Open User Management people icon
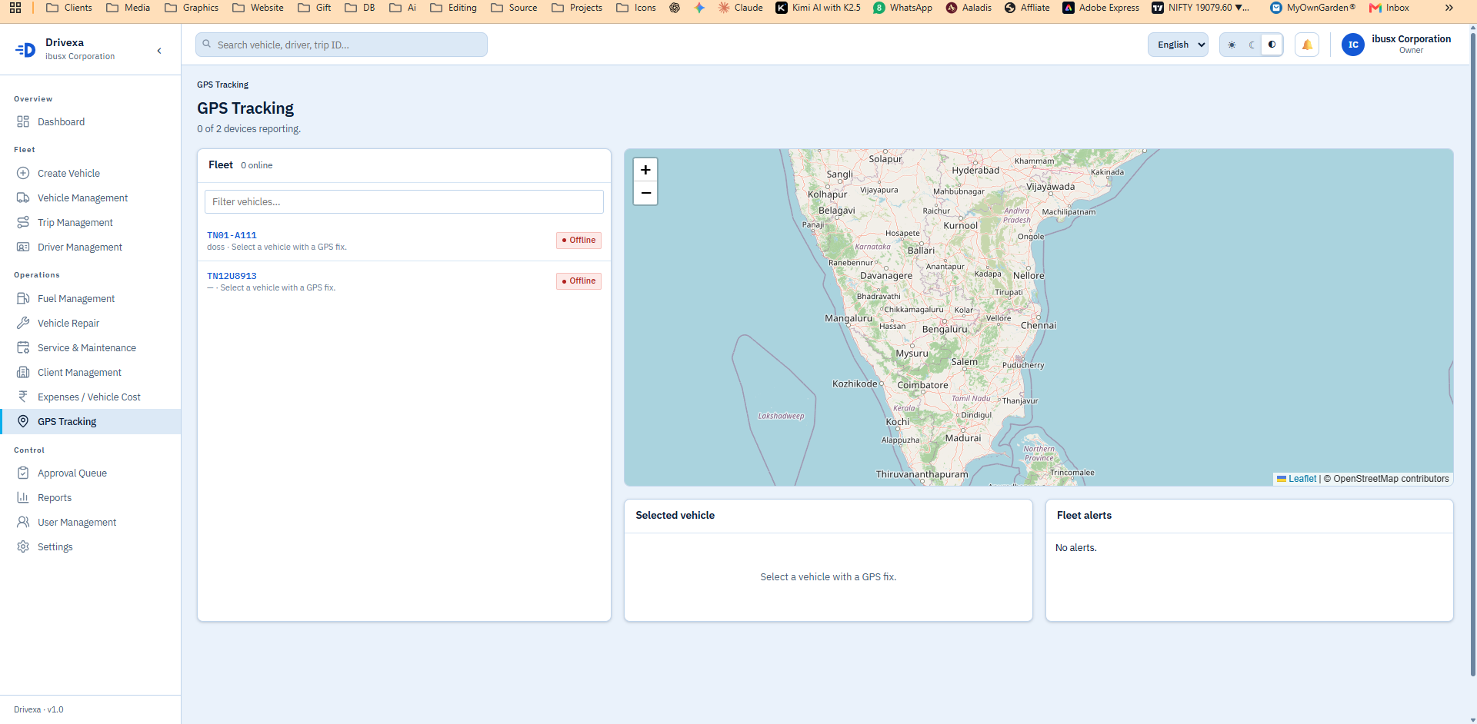 [23, 522]
